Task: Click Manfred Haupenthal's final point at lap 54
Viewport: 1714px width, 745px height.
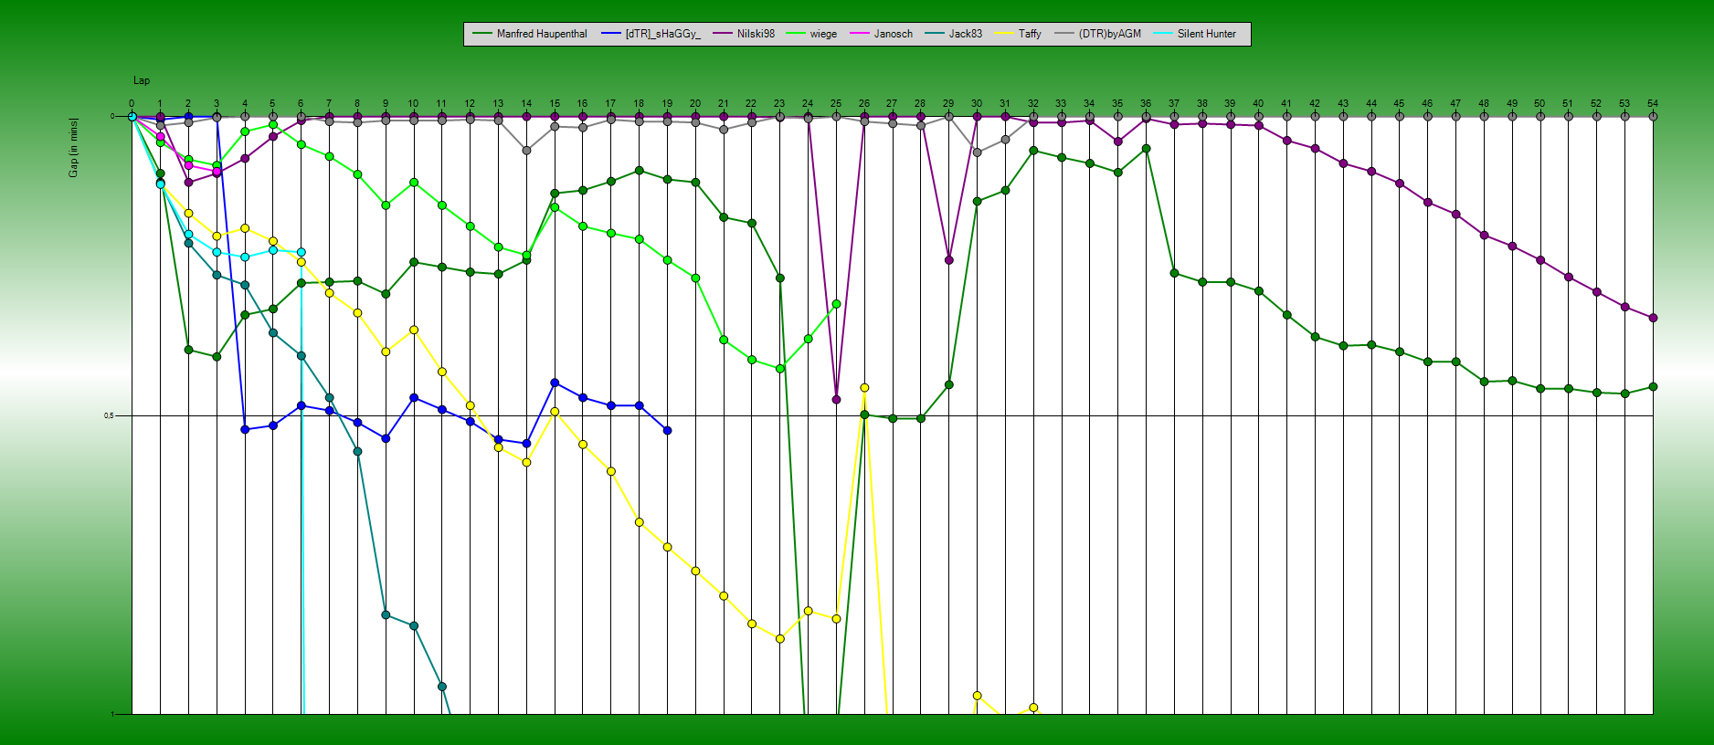Action: pyautogui.click(x=1653, y=387)
